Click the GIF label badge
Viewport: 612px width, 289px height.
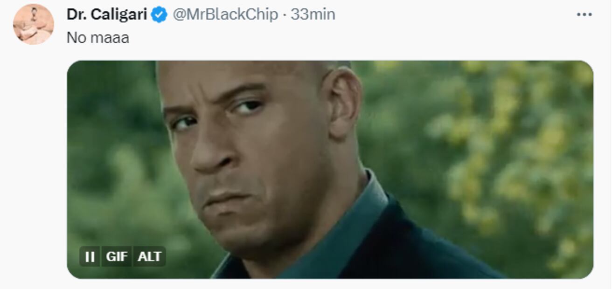coord(117,256)
